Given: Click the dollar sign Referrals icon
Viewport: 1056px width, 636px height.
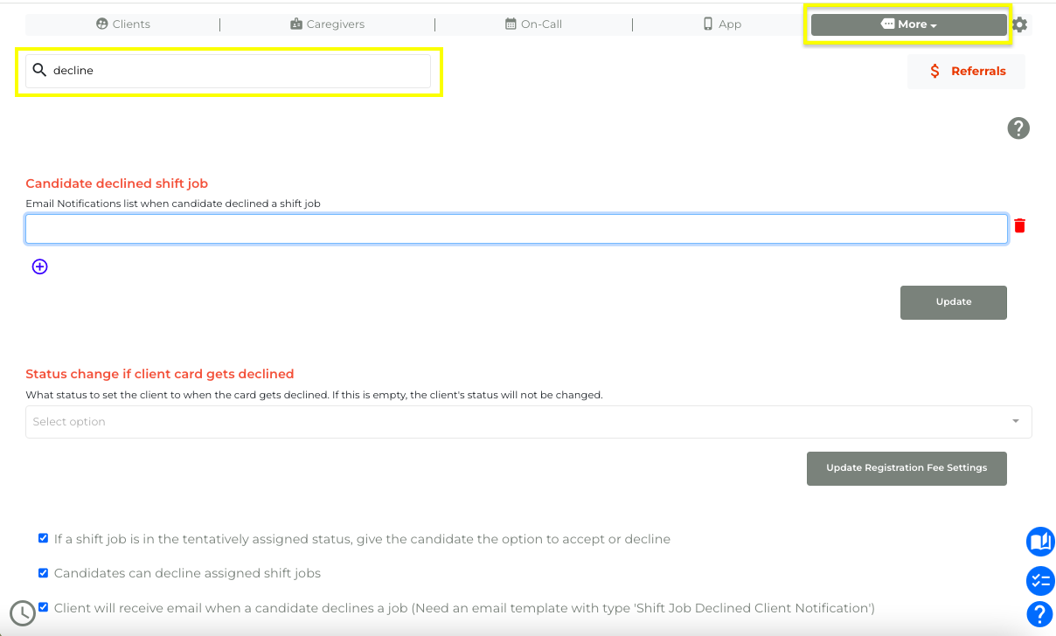Looking at the screenshot, I should 934,72.
